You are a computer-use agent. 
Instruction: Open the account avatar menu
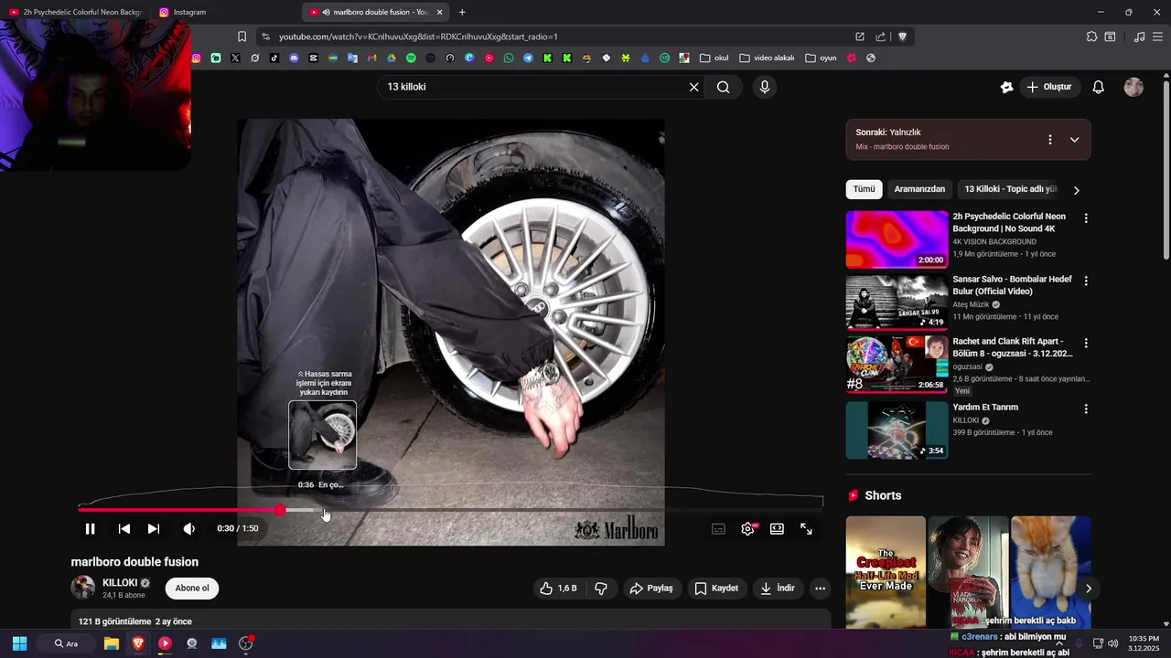click(x=1133, y=87)
